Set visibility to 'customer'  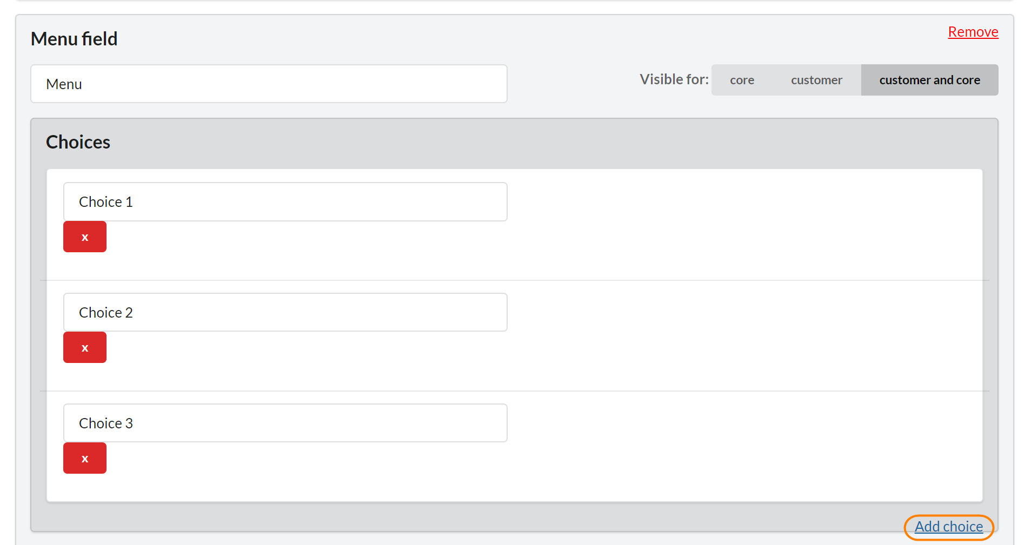coord(816,80)
